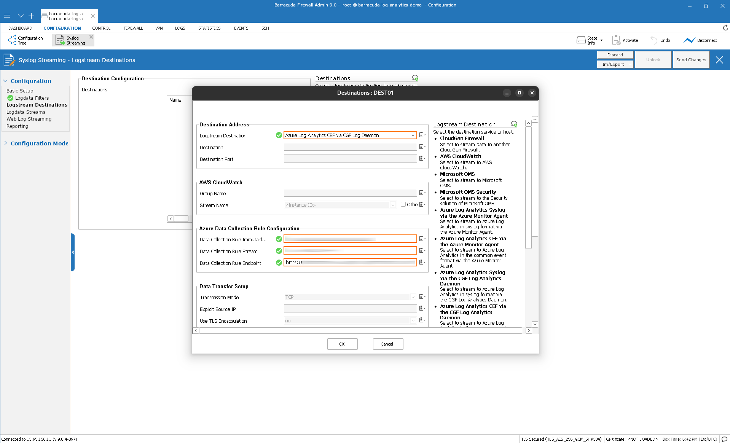
Task: Click the Activate icon
Action: pos(616,40)
